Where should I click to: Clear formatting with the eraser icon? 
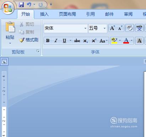[x=130, y=28]
